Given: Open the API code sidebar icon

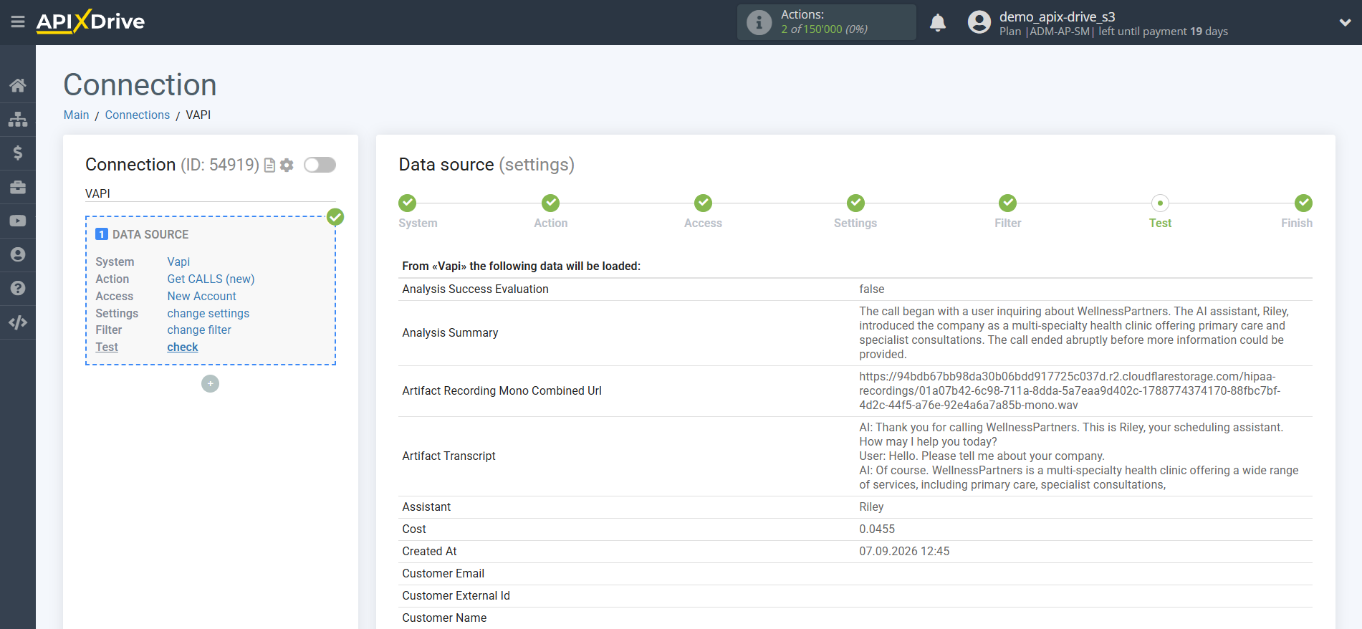Looking at the screenshot, I should pos(18,322).
